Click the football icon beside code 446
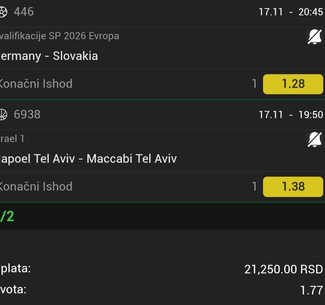 point(3,12)
